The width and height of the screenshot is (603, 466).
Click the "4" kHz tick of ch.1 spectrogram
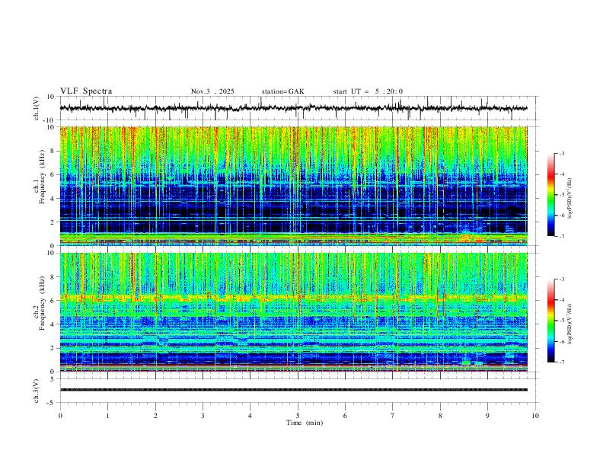53,199
